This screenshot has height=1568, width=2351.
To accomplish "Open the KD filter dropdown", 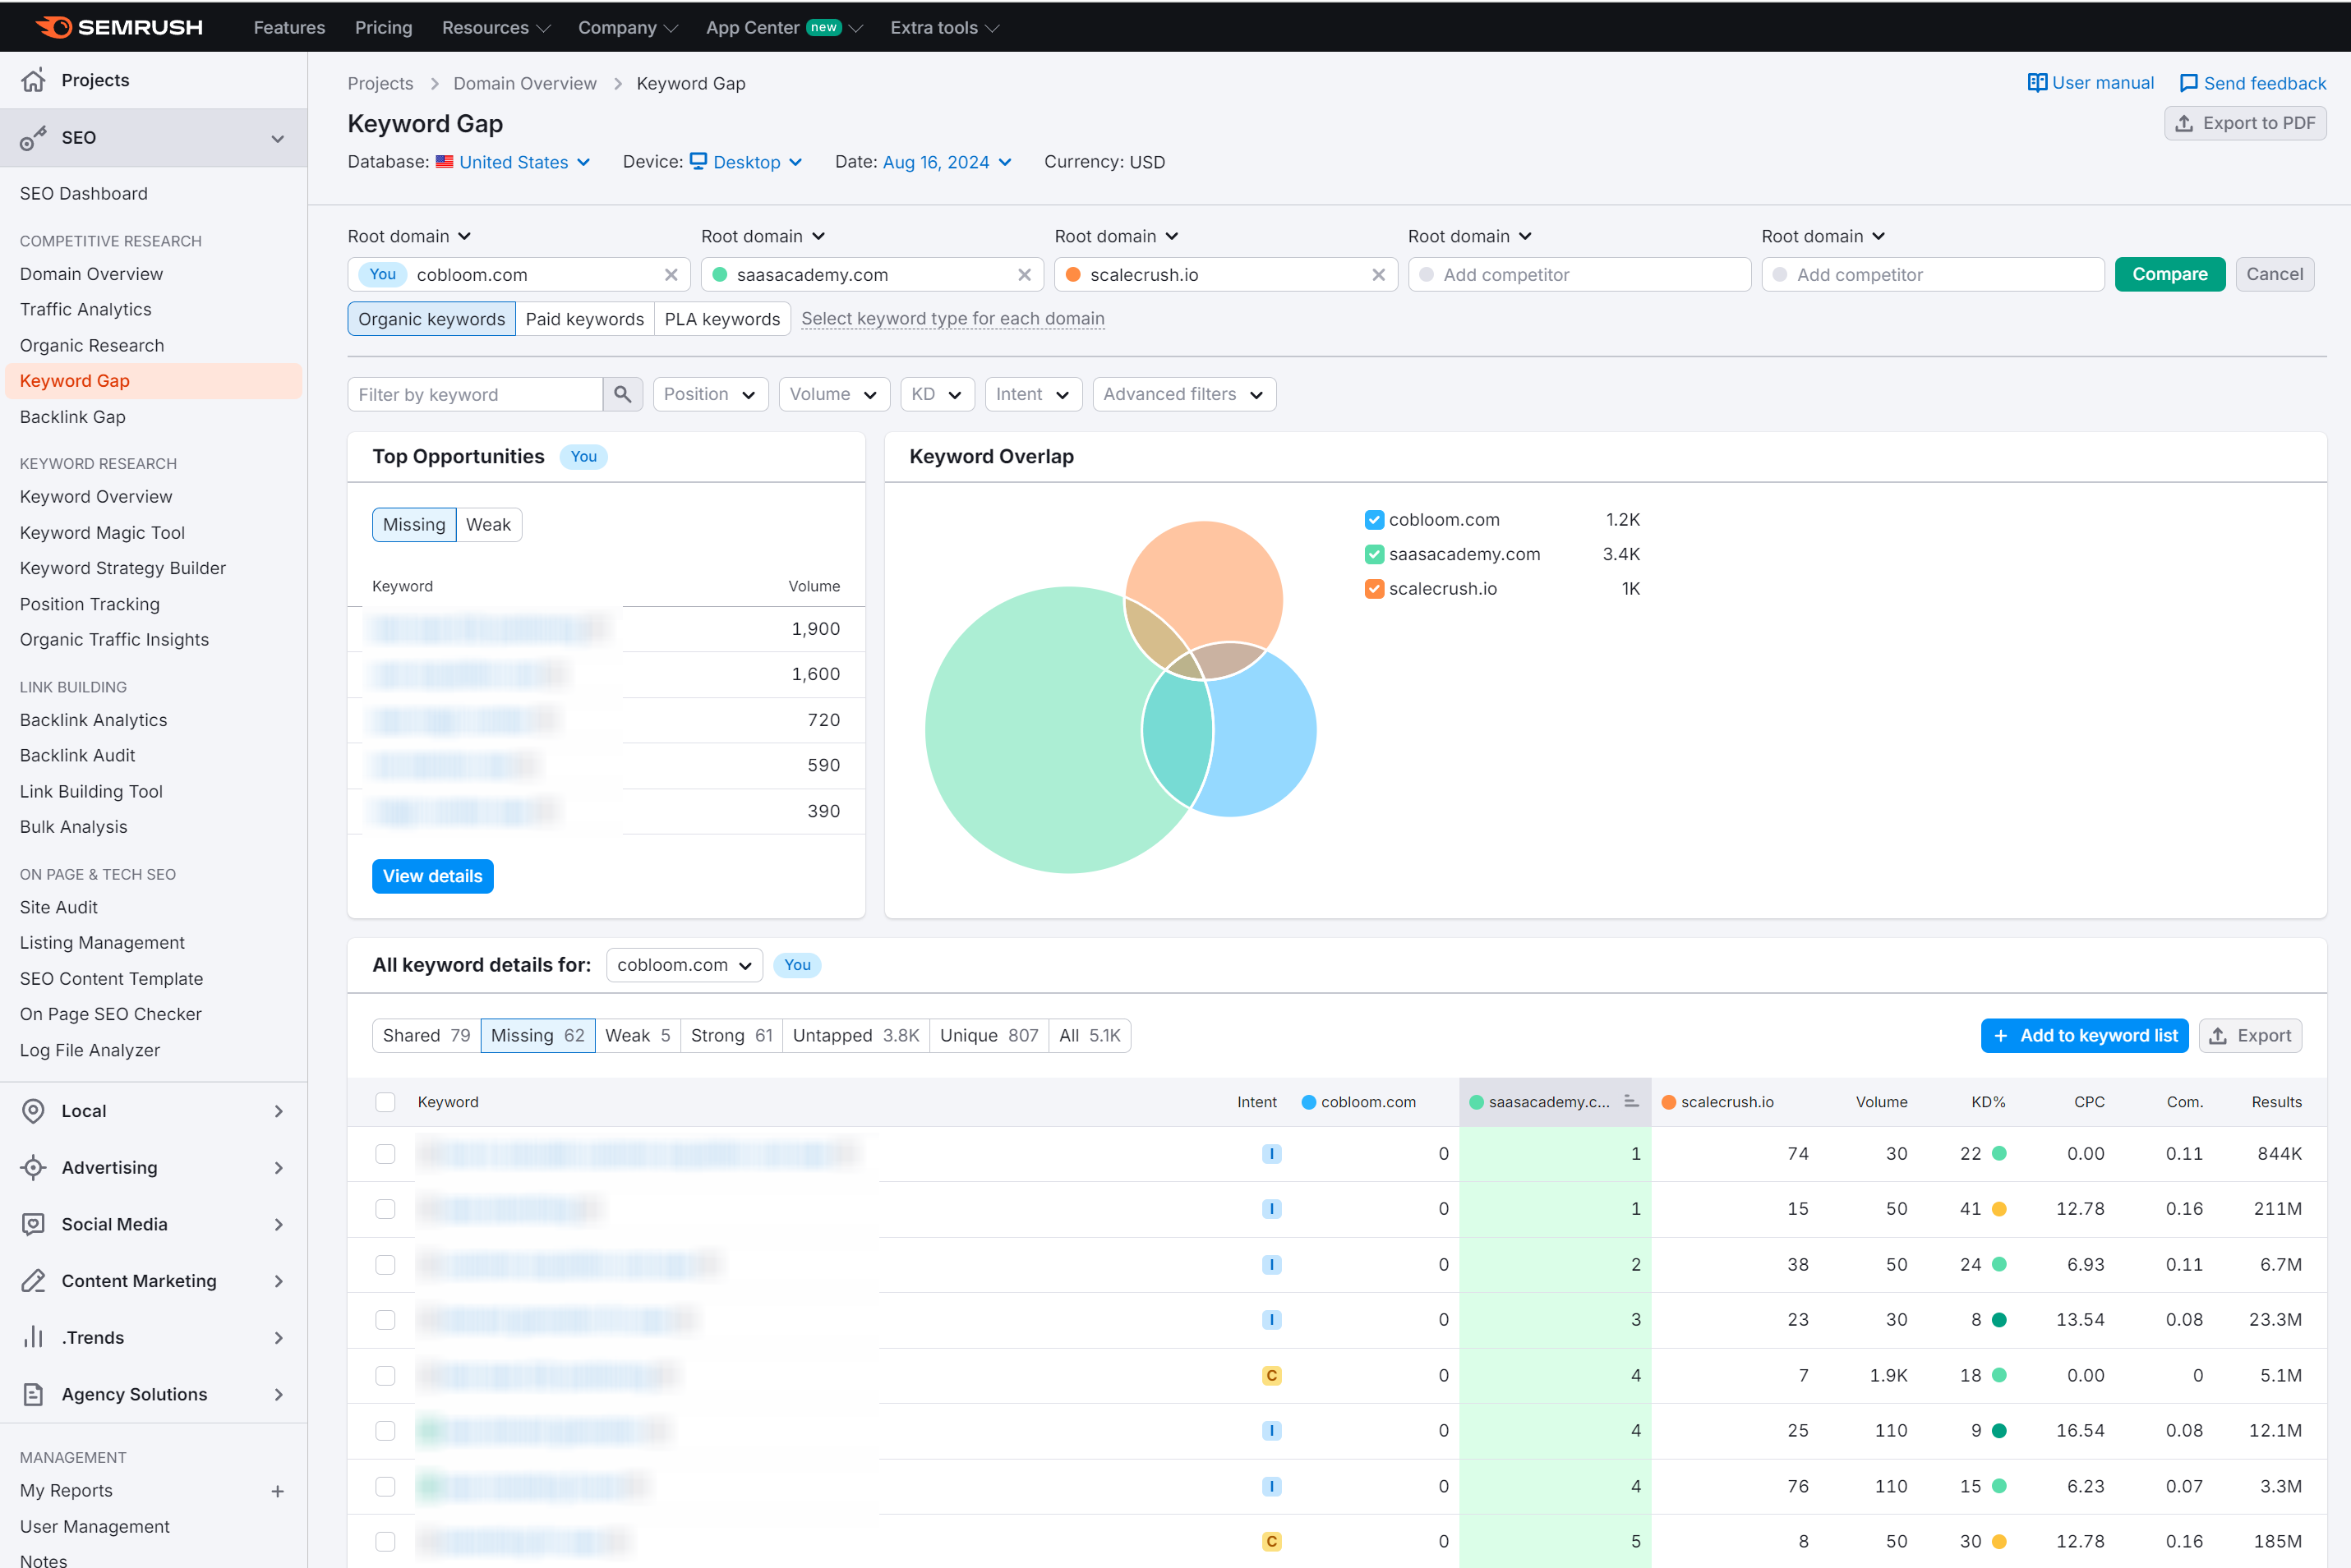I will point(938,394).
